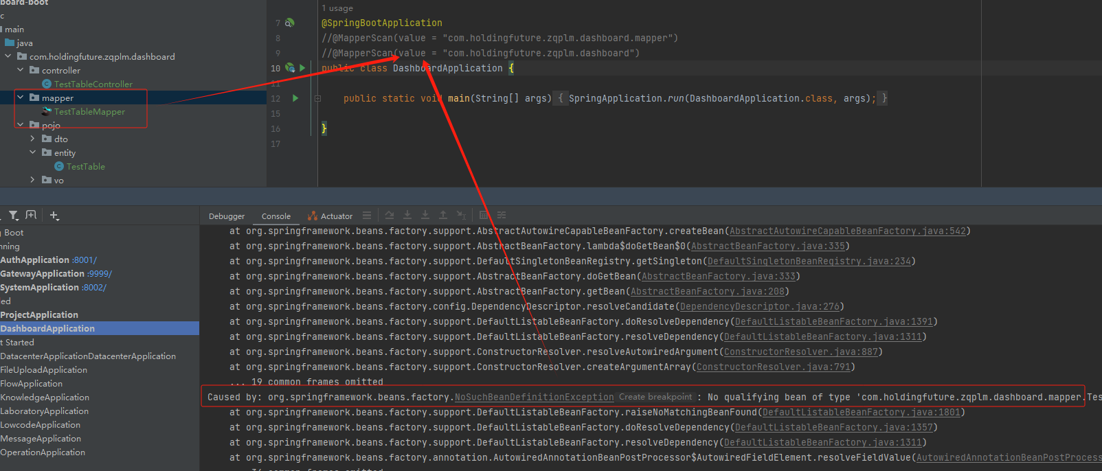This screenshot has height=471, width=1102.
Task: Select DatacenterApplication service entry
Action: (88, 356)
